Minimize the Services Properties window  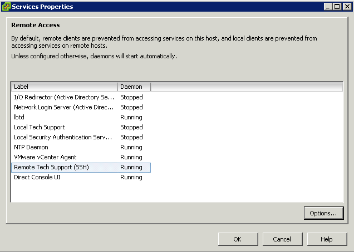(x=328, y=7)
